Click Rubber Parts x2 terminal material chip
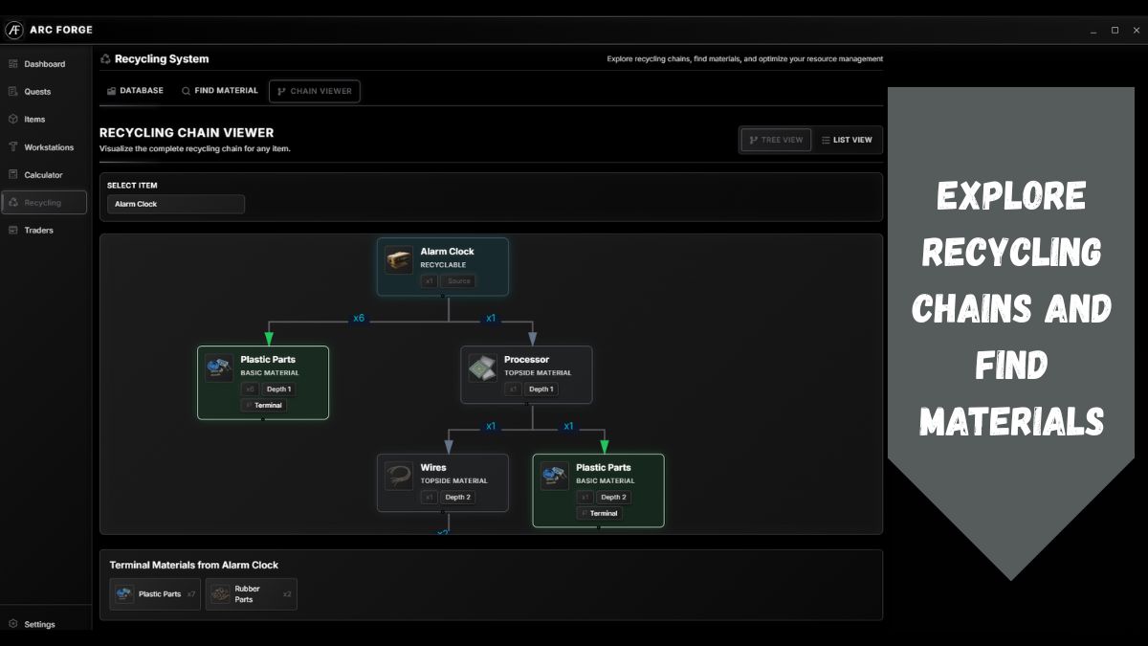 [251, 594]
